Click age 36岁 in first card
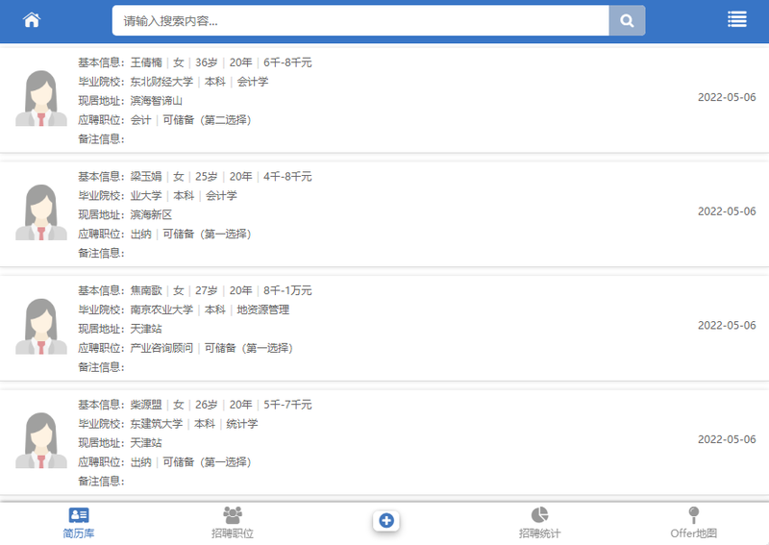 coord(206,62)
